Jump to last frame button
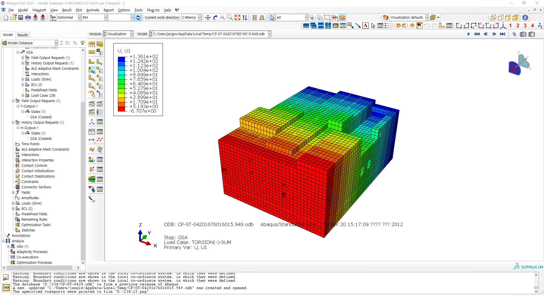The width and height of the screenshot is (544, 295). coord(503,34)
